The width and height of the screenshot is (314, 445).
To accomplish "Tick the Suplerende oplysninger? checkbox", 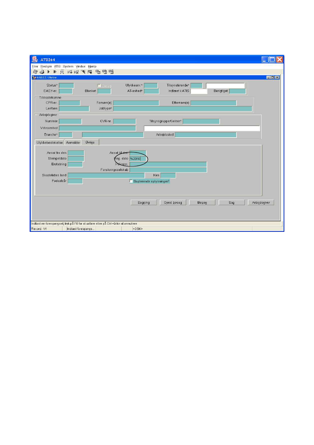I will [x=131, y=181].
